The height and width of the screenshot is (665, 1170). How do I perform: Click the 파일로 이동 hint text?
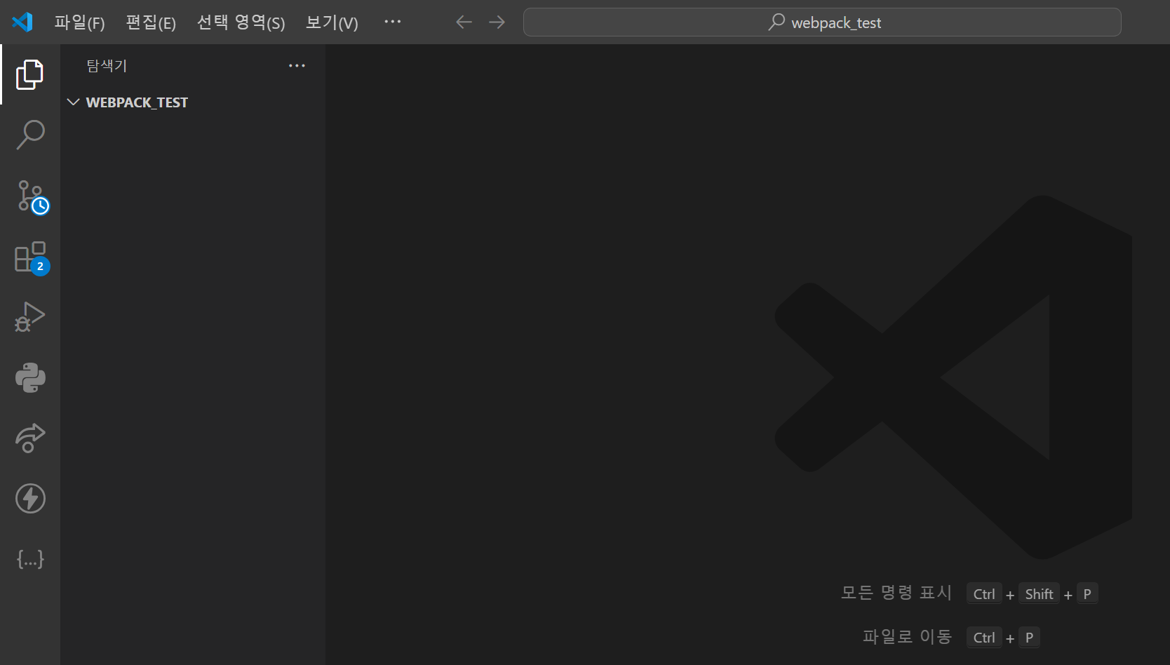[x=907, y=636]
